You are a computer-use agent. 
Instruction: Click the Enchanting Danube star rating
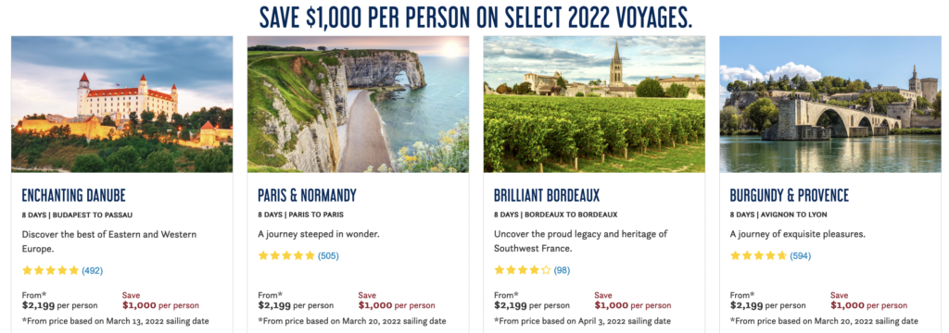point(50,270)
